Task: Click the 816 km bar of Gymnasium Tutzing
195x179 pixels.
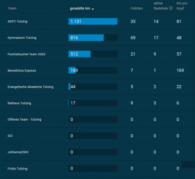Action: tap(93, 38)
